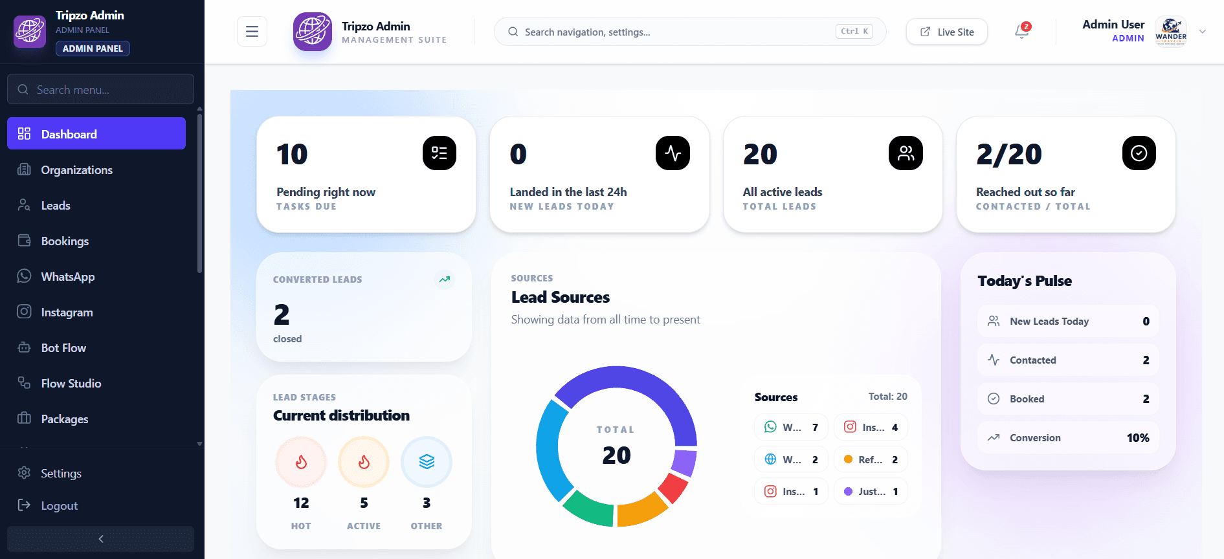
Task: Open the notifications bell
Action: (1021, 31)
